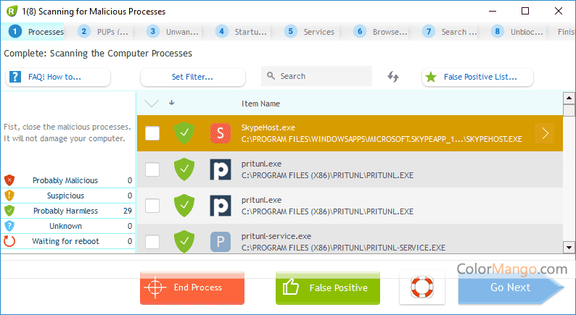Screen dimensions: 576x315
Task: Click the Suspicious orange shield icon
Action: coord(9,196)
